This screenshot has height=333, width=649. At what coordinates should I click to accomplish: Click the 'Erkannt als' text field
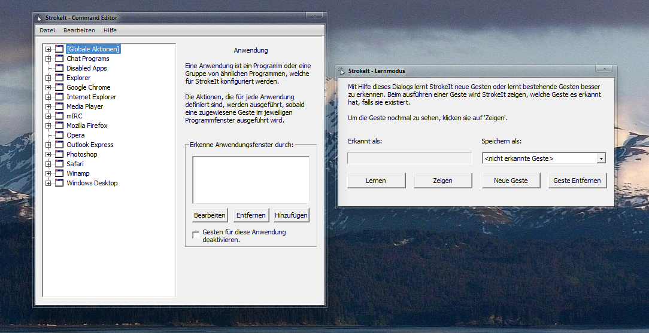pyautogui.click(x=410, y=158)
